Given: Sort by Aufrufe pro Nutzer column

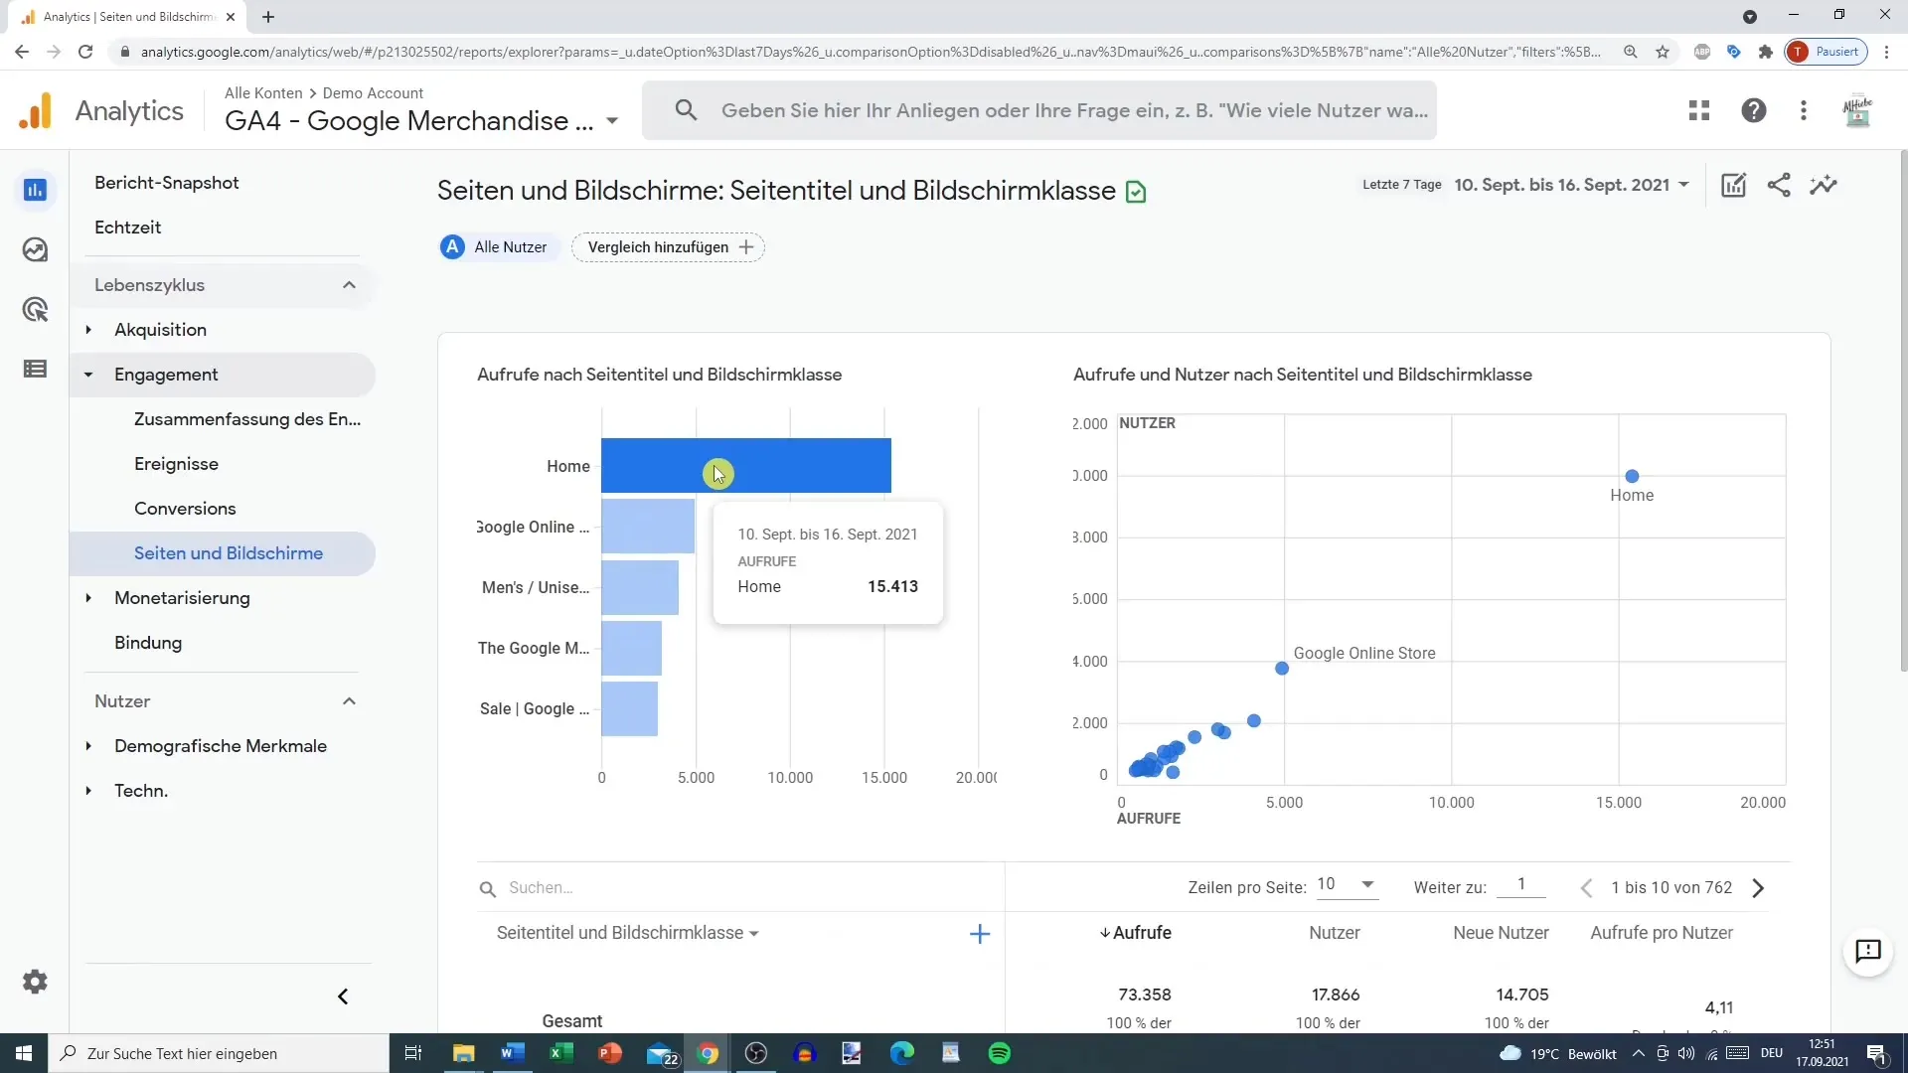Looking at the screenshot, I should point(1662,933).
